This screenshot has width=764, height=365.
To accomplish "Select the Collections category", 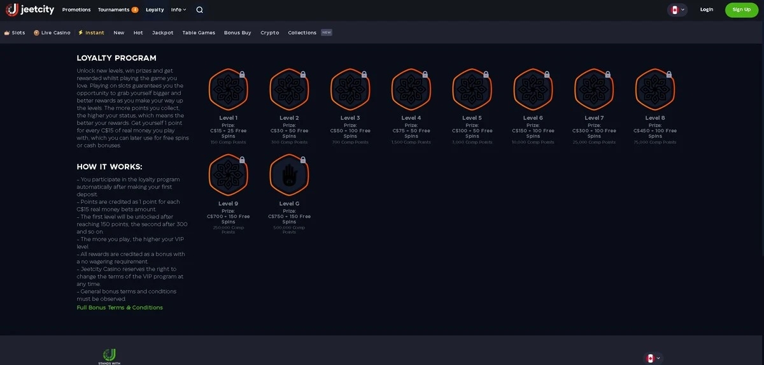I will coord(302,32).
